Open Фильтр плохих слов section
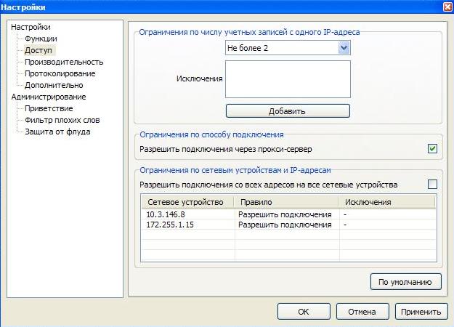This screenshot has height=327, width=454. point(62,120)
